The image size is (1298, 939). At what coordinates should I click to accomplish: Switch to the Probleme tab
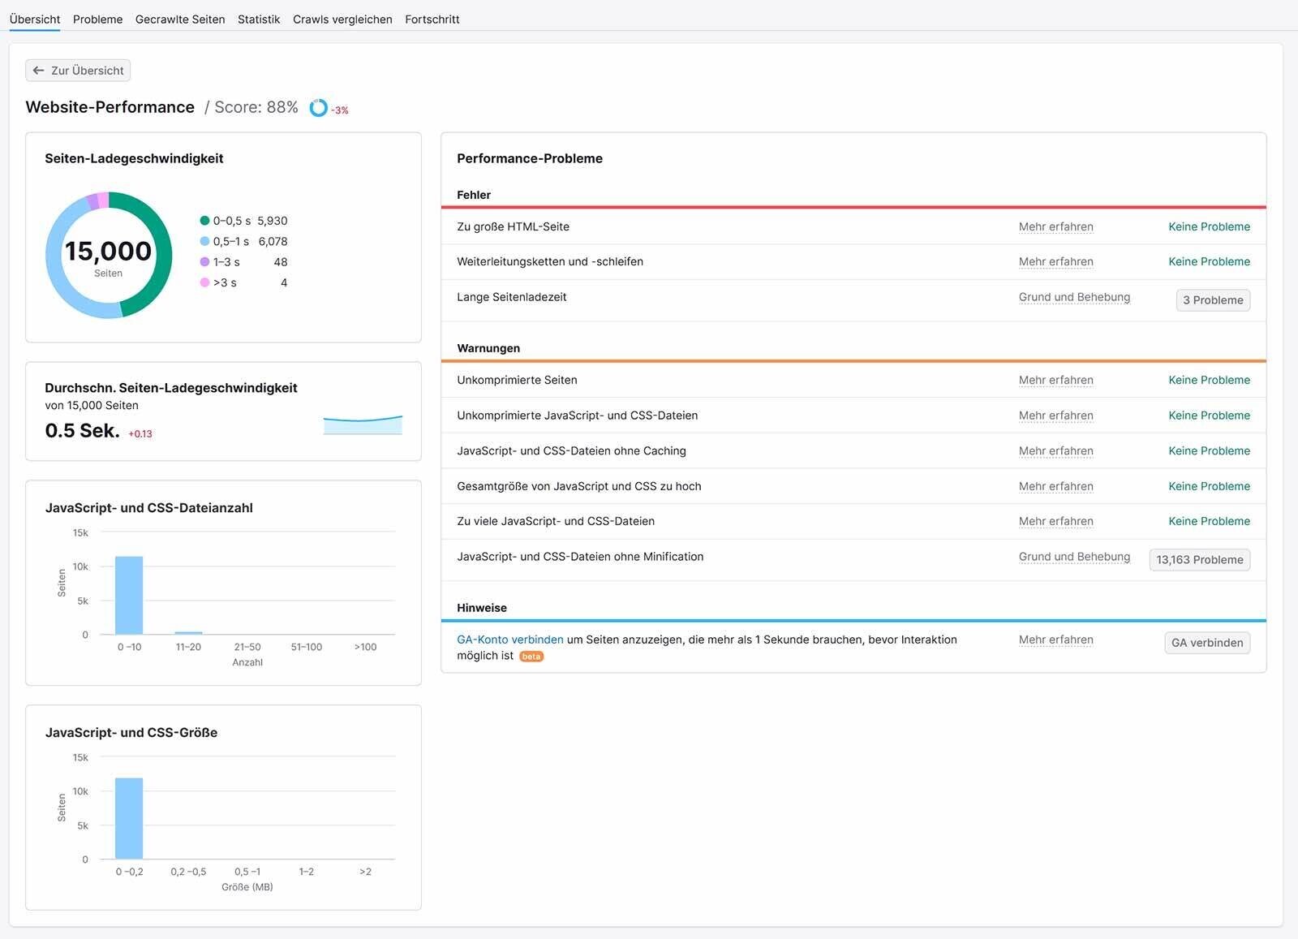tap(97, 19)
